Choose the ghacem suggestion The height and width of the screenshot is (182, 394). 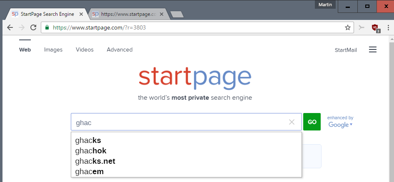click(186, 172)
